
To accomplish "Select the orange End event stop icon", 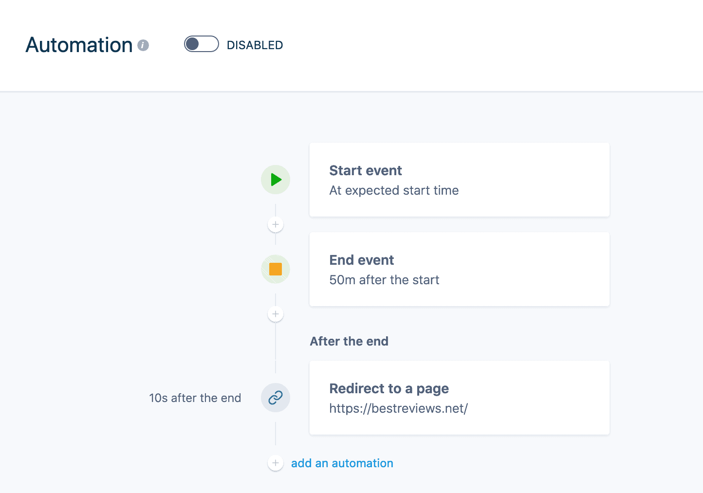I will 276,269.
